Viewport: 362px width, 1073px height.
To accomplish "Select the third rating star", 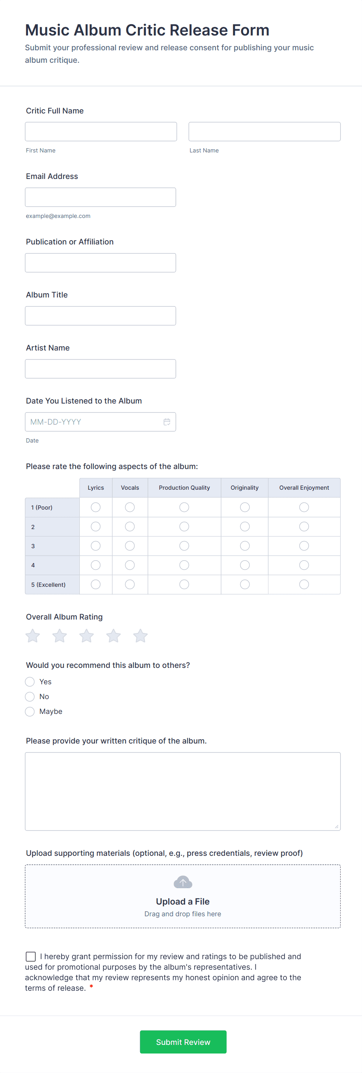I will coord(86,636).
